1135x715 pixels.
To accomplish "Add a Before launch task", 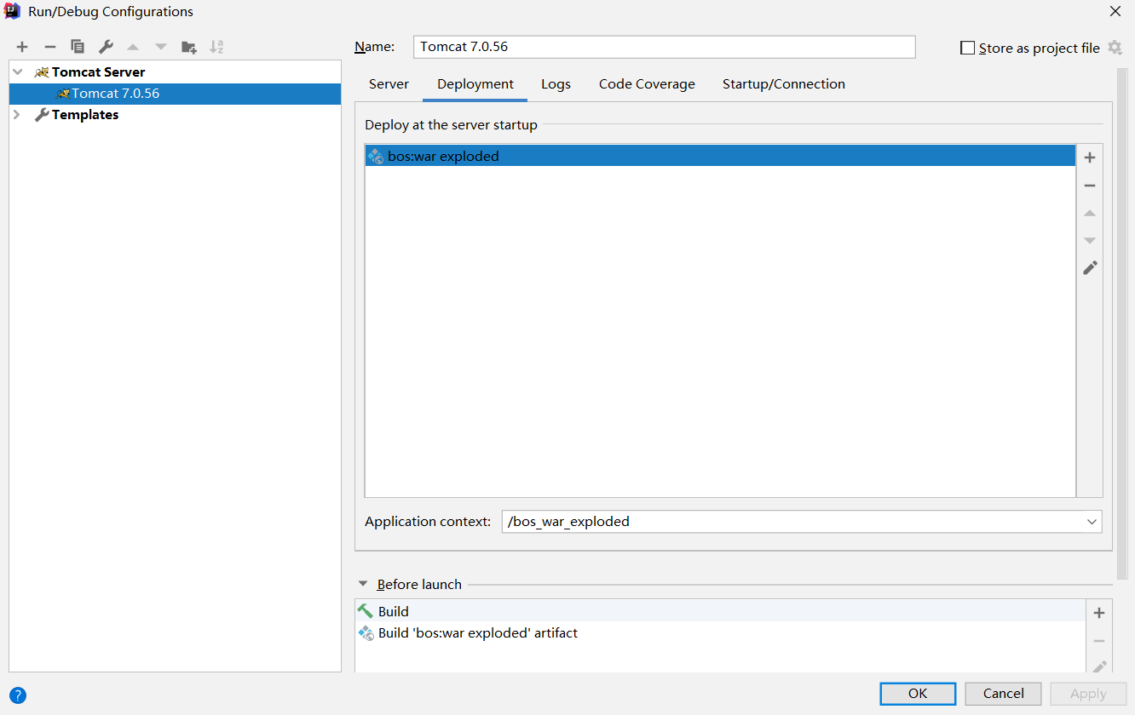I will [1099, 613].
